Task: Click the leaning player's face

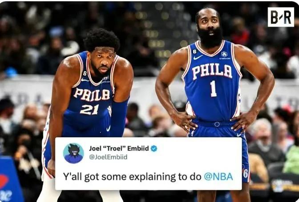Action: pyautogui.click(x=103, y=61)
